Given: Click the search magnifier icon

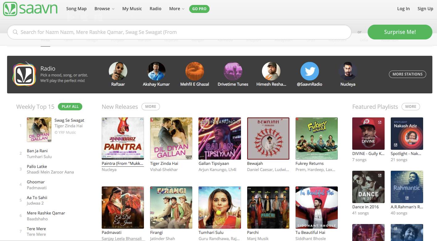Looking at the screenshot, I should click(x=15, y=32).
